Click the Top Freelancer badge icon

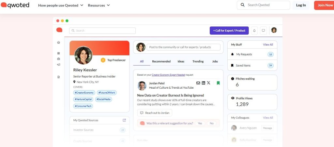[103, 60]
